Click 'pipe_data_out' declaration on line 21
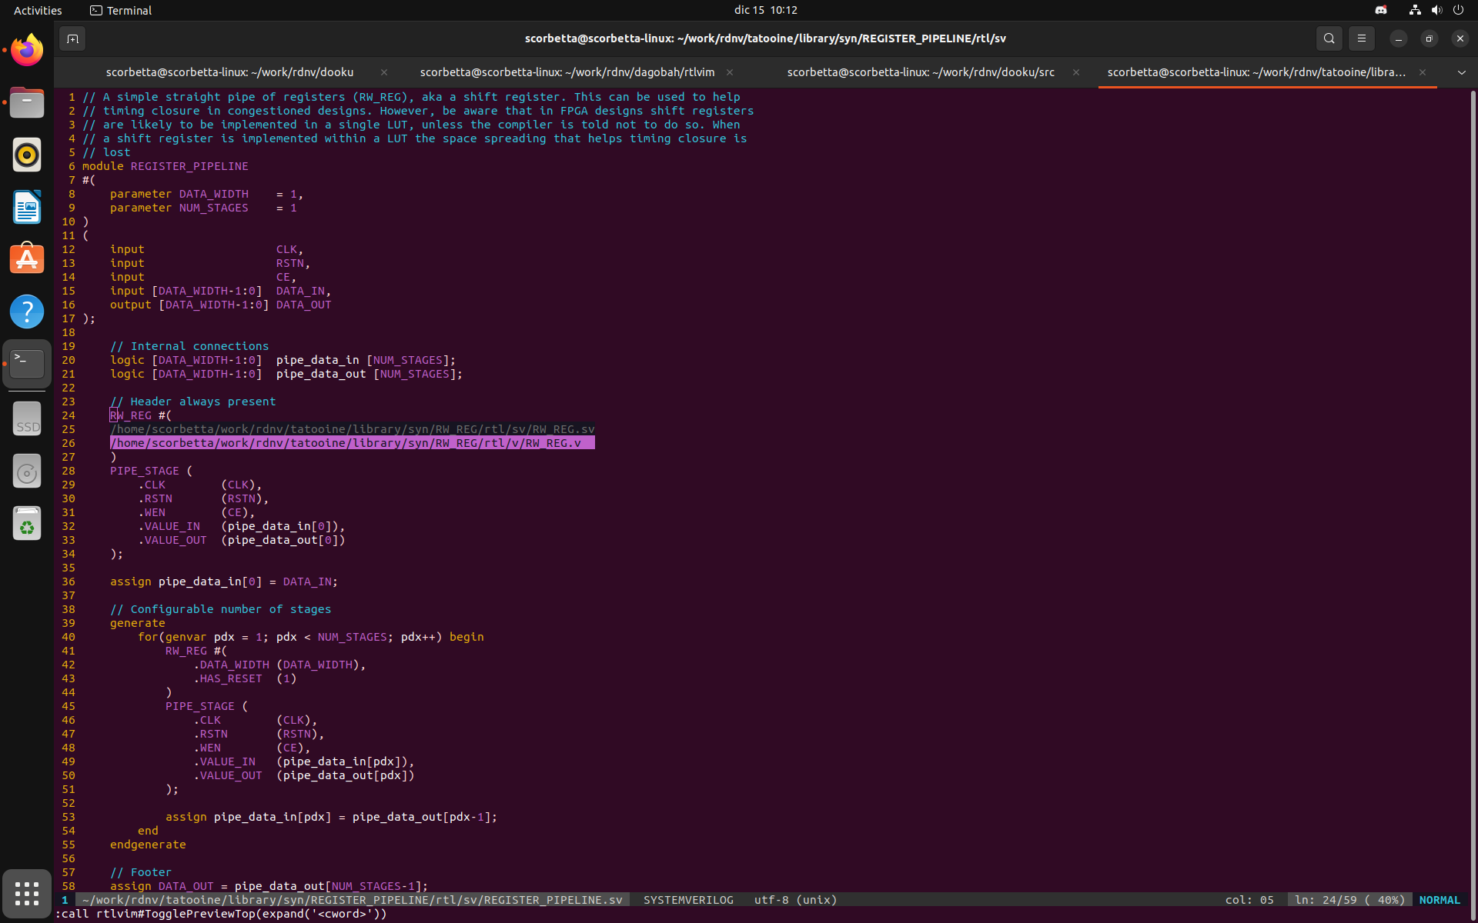Viewport: 1478px width, 923px height. [321, 374]
